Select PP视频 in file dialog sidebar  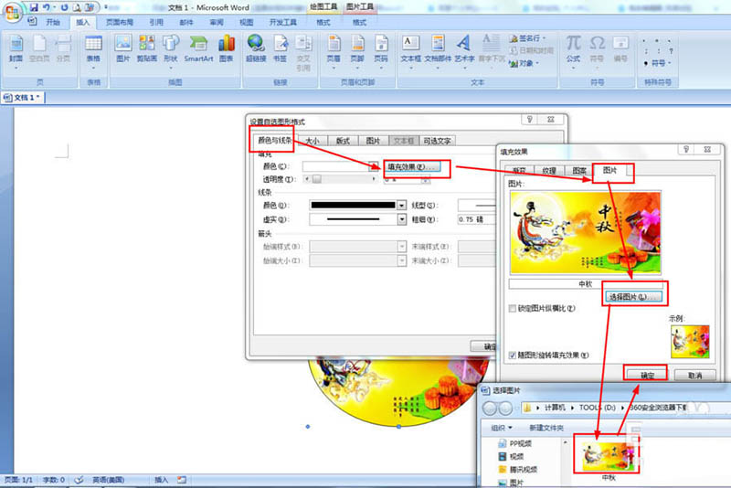point(514,443)
